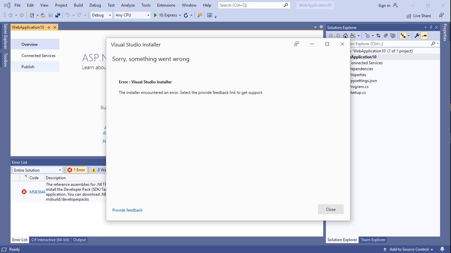
Task: Toggle Preview Selected Items button
Action: coord(424,36)
